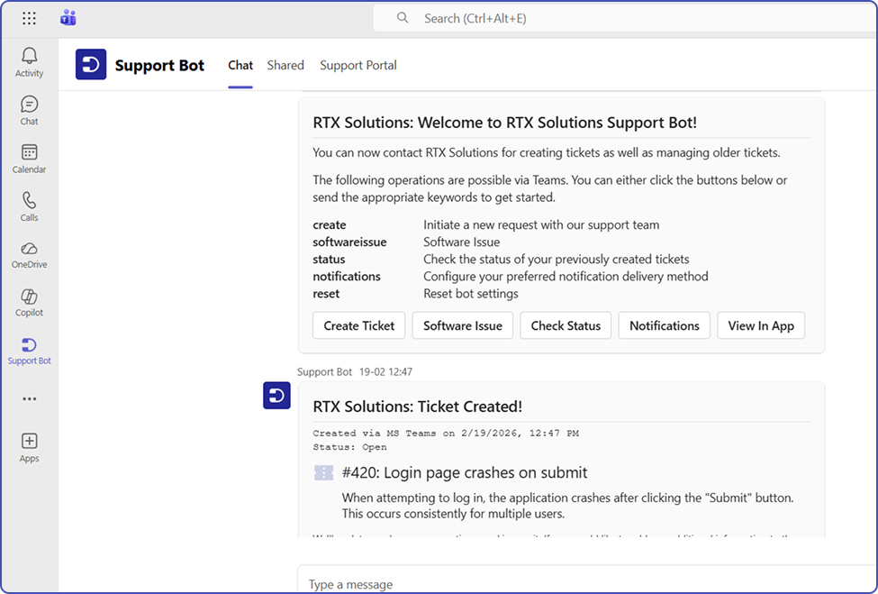Click the Create Ticket button
The width and height of the screenshot is (878, 594).
(359, 325)
